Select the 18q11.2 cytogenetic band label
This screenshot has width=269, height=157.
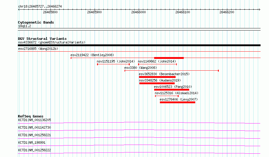[x=24, y=26]
